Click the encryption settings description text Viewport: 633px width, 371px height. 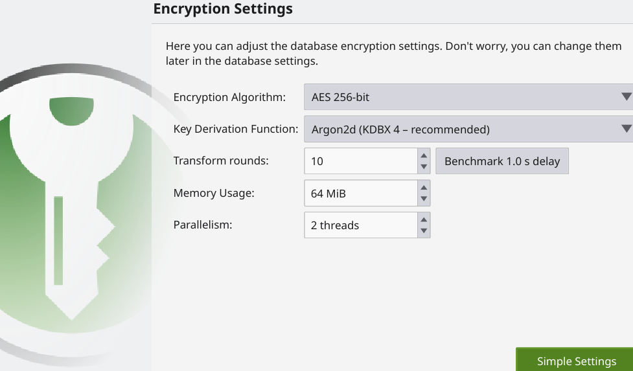(393, 54)
